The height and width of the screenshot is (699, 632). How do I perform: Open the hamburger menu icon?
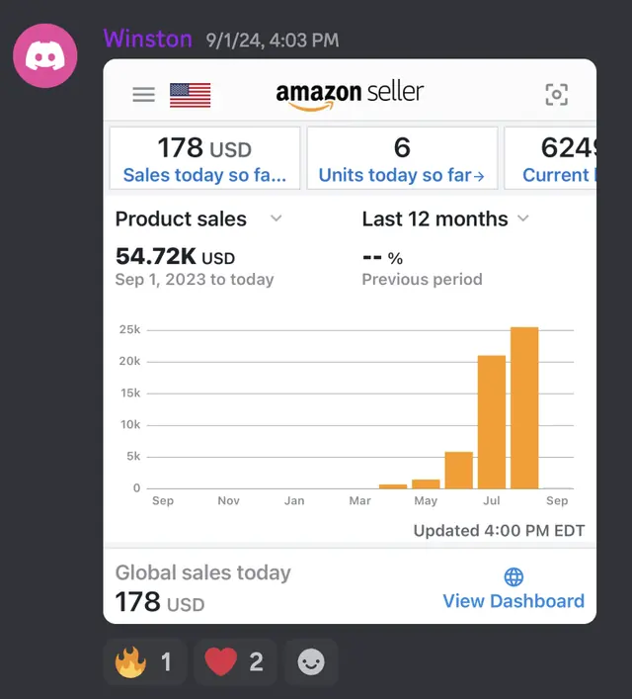coord(143,95)
